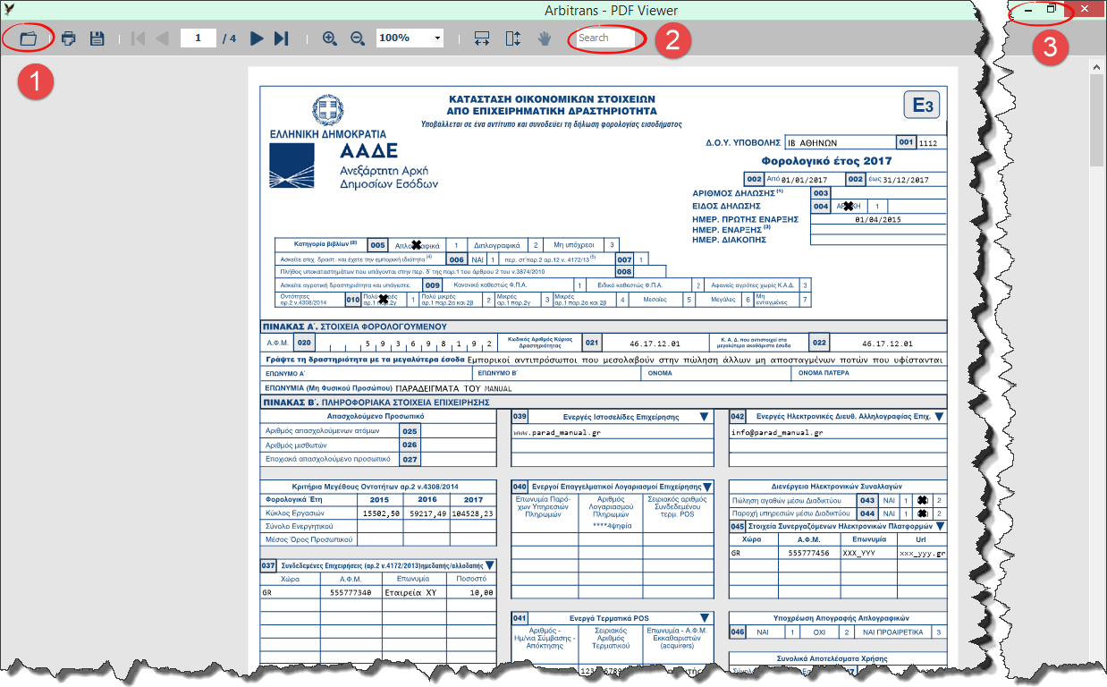Viewport: 1107px width, 687px height.
Task: Click the start date 01/01/2017
Action: pyautogui.click(x=805, y=180)
